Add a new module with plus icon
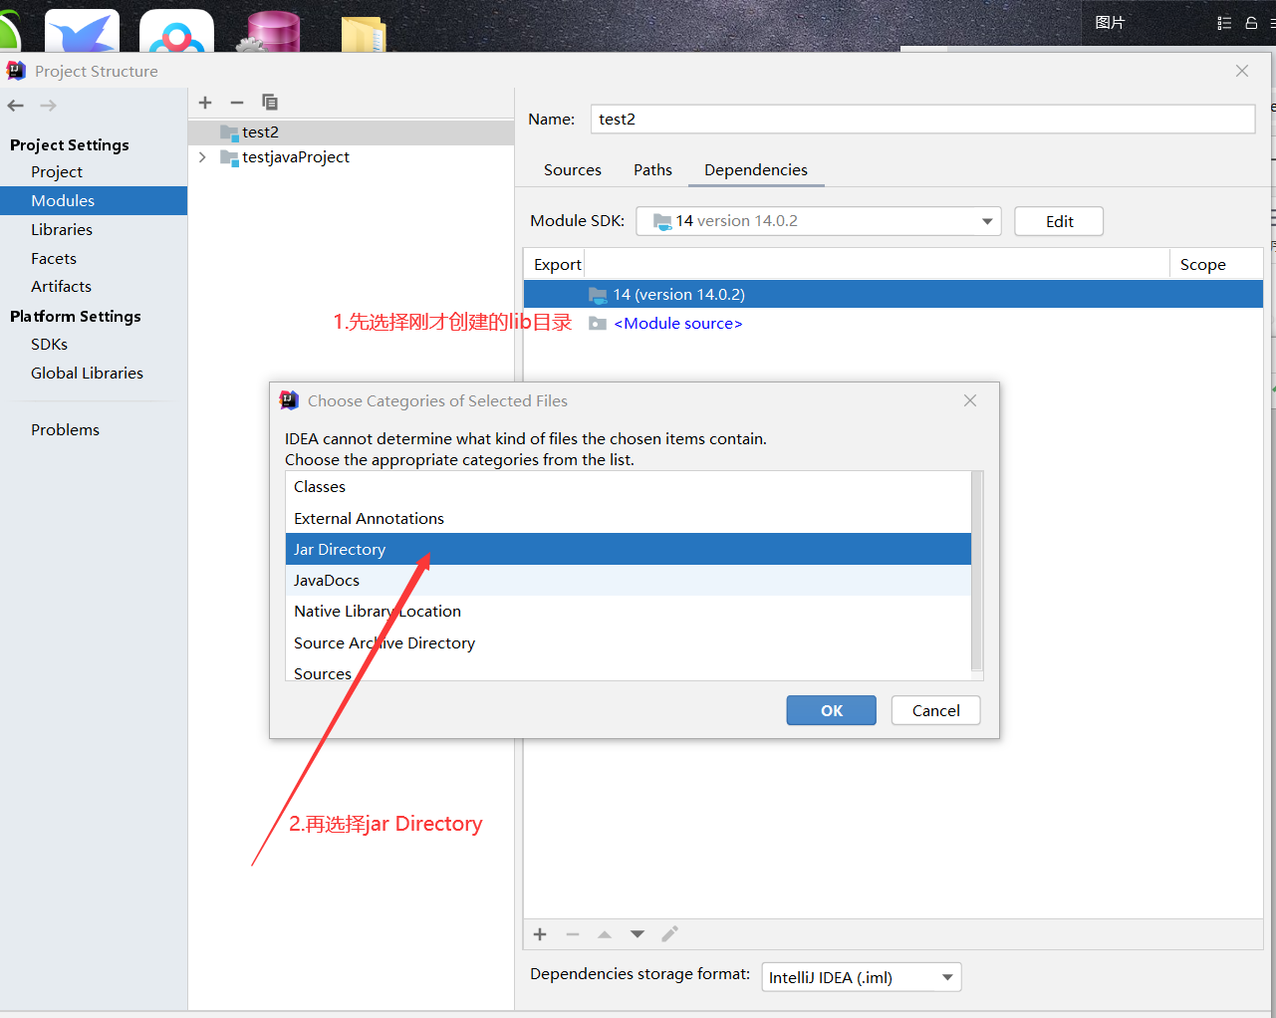1276x1018 pixels. (x=205, y=103)
